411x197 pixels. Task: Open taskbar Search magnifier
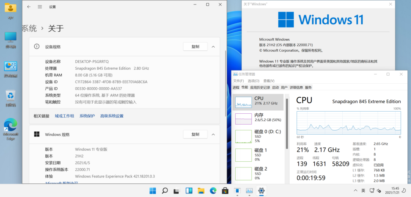(x=165, y=191)
